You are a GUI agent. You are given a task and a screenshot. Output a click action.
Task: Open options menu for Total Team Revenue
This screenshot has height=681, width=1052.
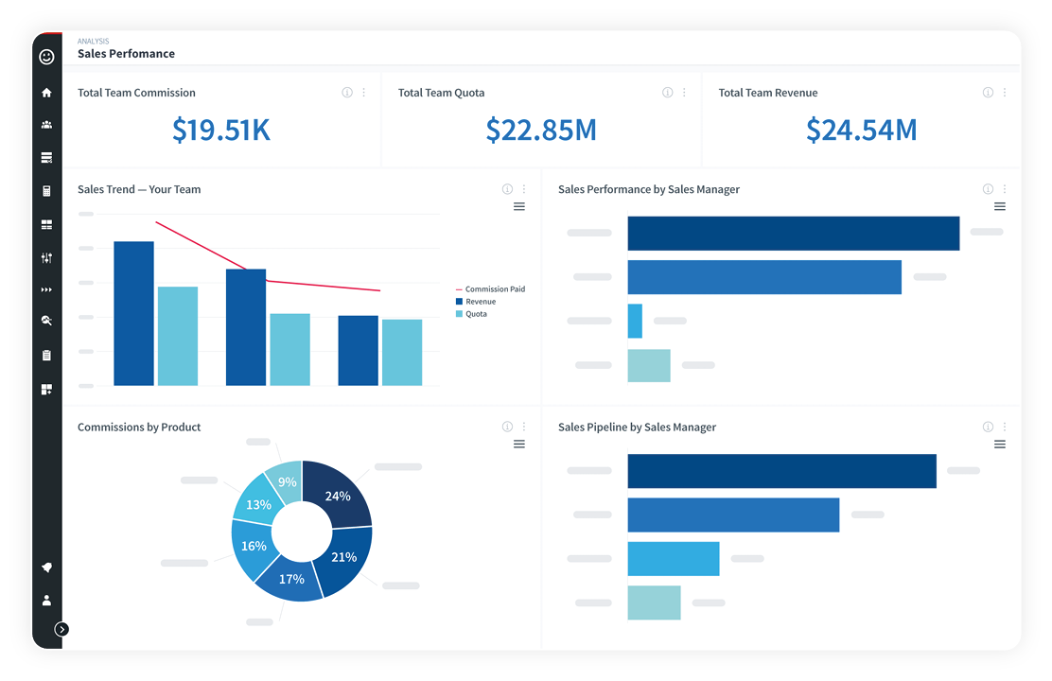click(1005, 93)
